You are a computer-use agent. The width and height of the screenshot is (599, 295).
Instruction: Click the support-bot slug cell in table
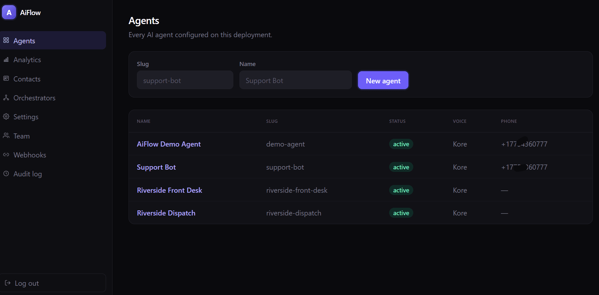pyautogui.click(x=285, y=167)
